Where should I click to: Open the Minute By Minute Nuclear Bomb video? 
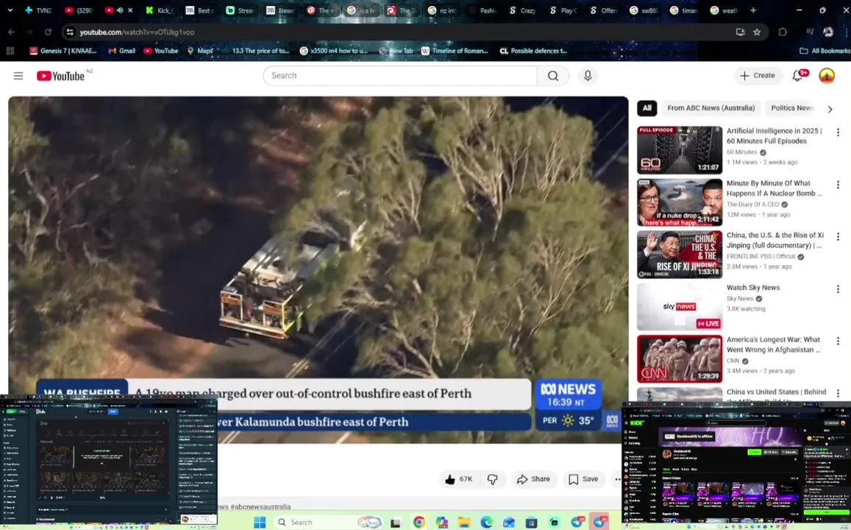click(680, 202)
